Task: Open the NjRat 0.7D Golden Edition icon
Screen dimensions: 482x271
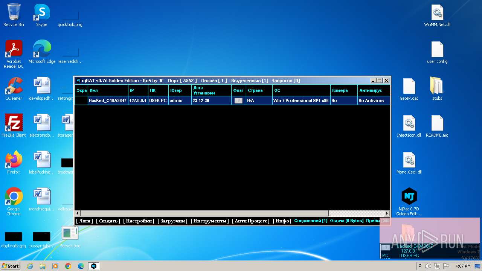Action: (409, 202)
